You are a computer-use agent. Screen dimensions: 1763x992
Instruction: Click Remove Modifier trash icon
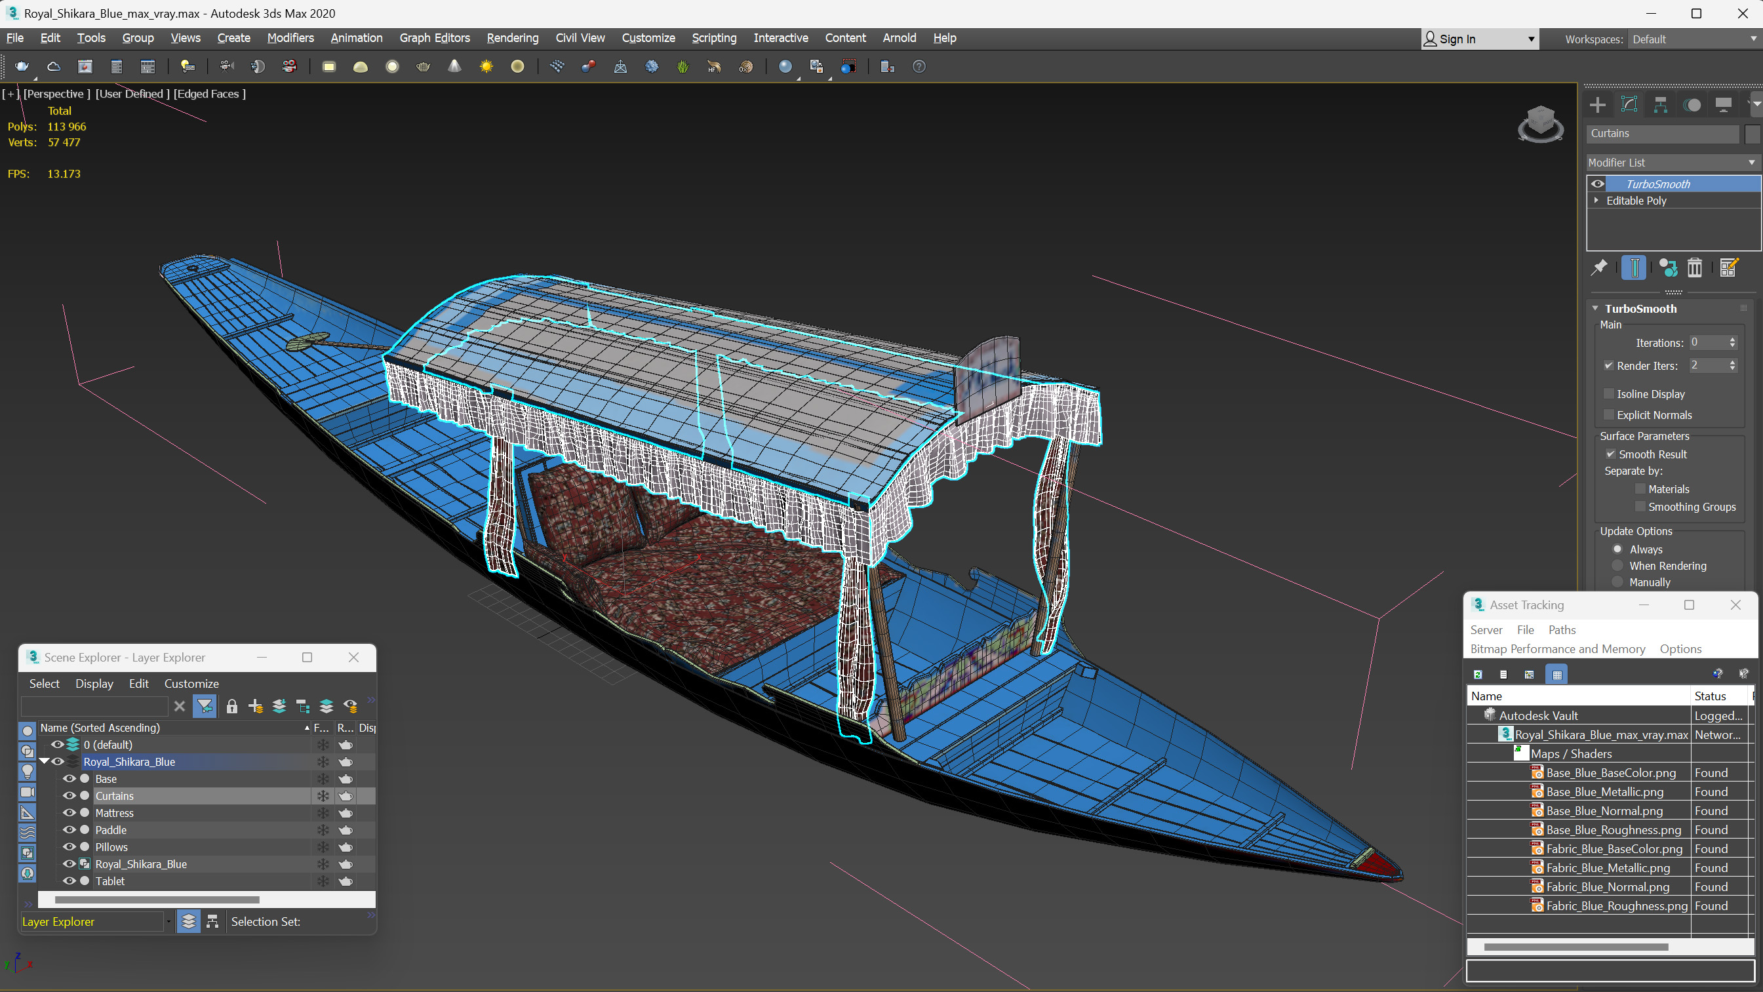click(1695, 268)
